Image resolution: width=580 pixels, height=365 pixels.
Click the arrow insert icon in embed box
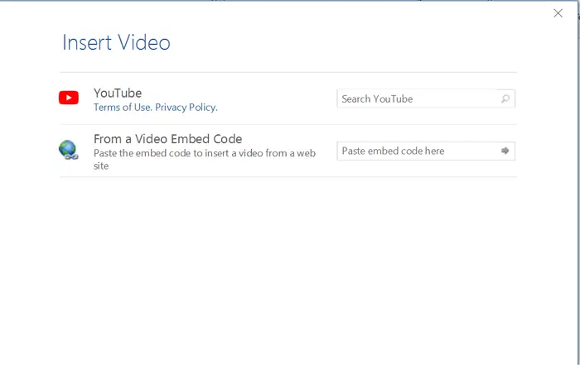505,151
